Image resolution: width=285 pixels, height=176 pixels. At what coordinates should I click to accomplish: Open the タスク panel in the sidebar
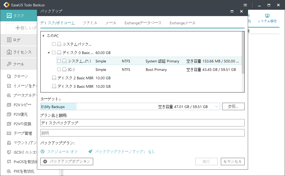18,16
